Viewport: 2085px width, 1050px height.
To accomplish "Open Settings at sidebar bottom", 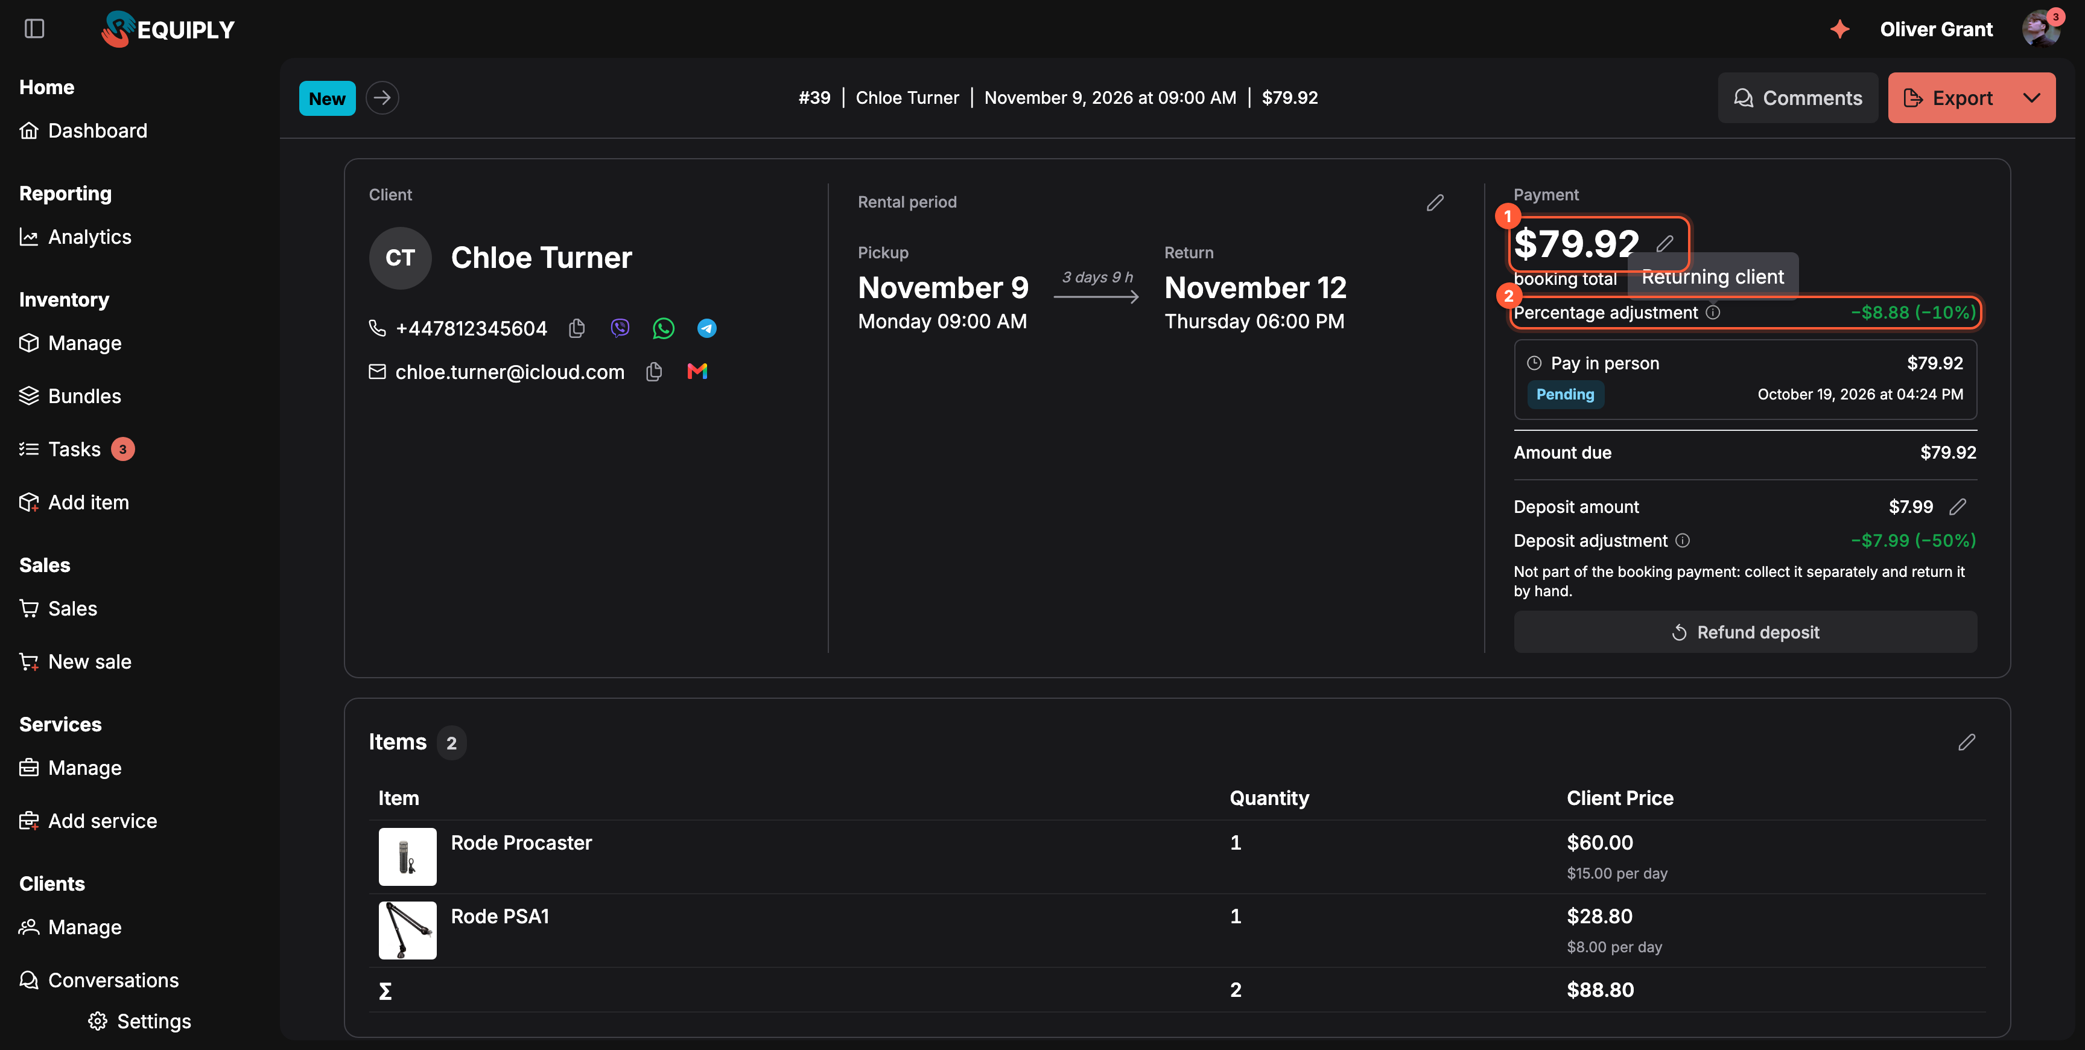I will pos(139,1022).
